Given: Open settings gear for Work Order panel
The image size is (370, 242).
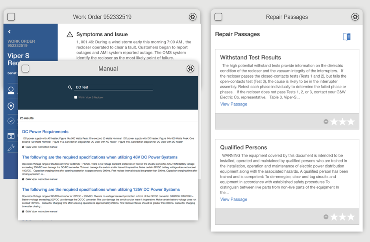Looking at the screenshot, I should (192, 17).
